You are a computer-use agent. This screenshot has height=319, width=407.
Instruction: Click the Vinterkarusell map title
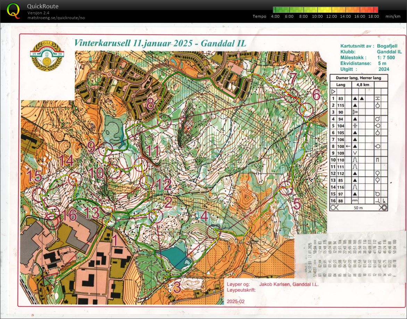click(160, 43)
